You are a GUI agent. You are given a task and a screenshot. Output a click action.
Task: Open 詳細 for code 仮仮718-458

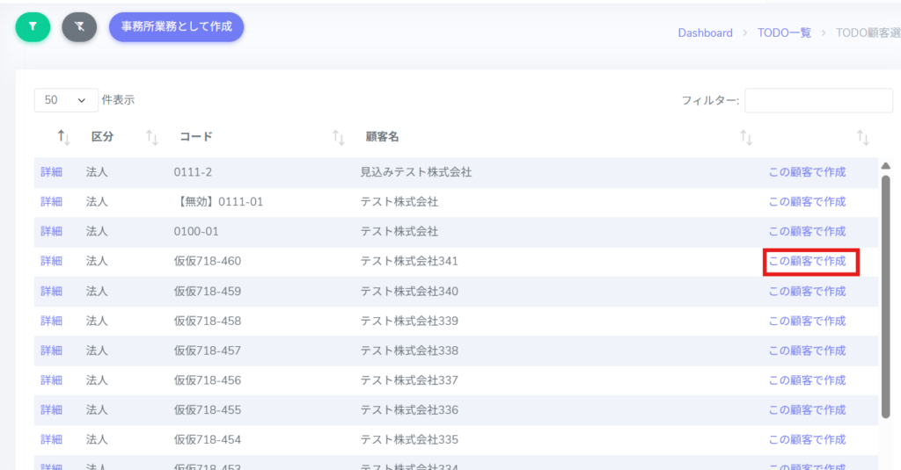(x=51, y=321)
